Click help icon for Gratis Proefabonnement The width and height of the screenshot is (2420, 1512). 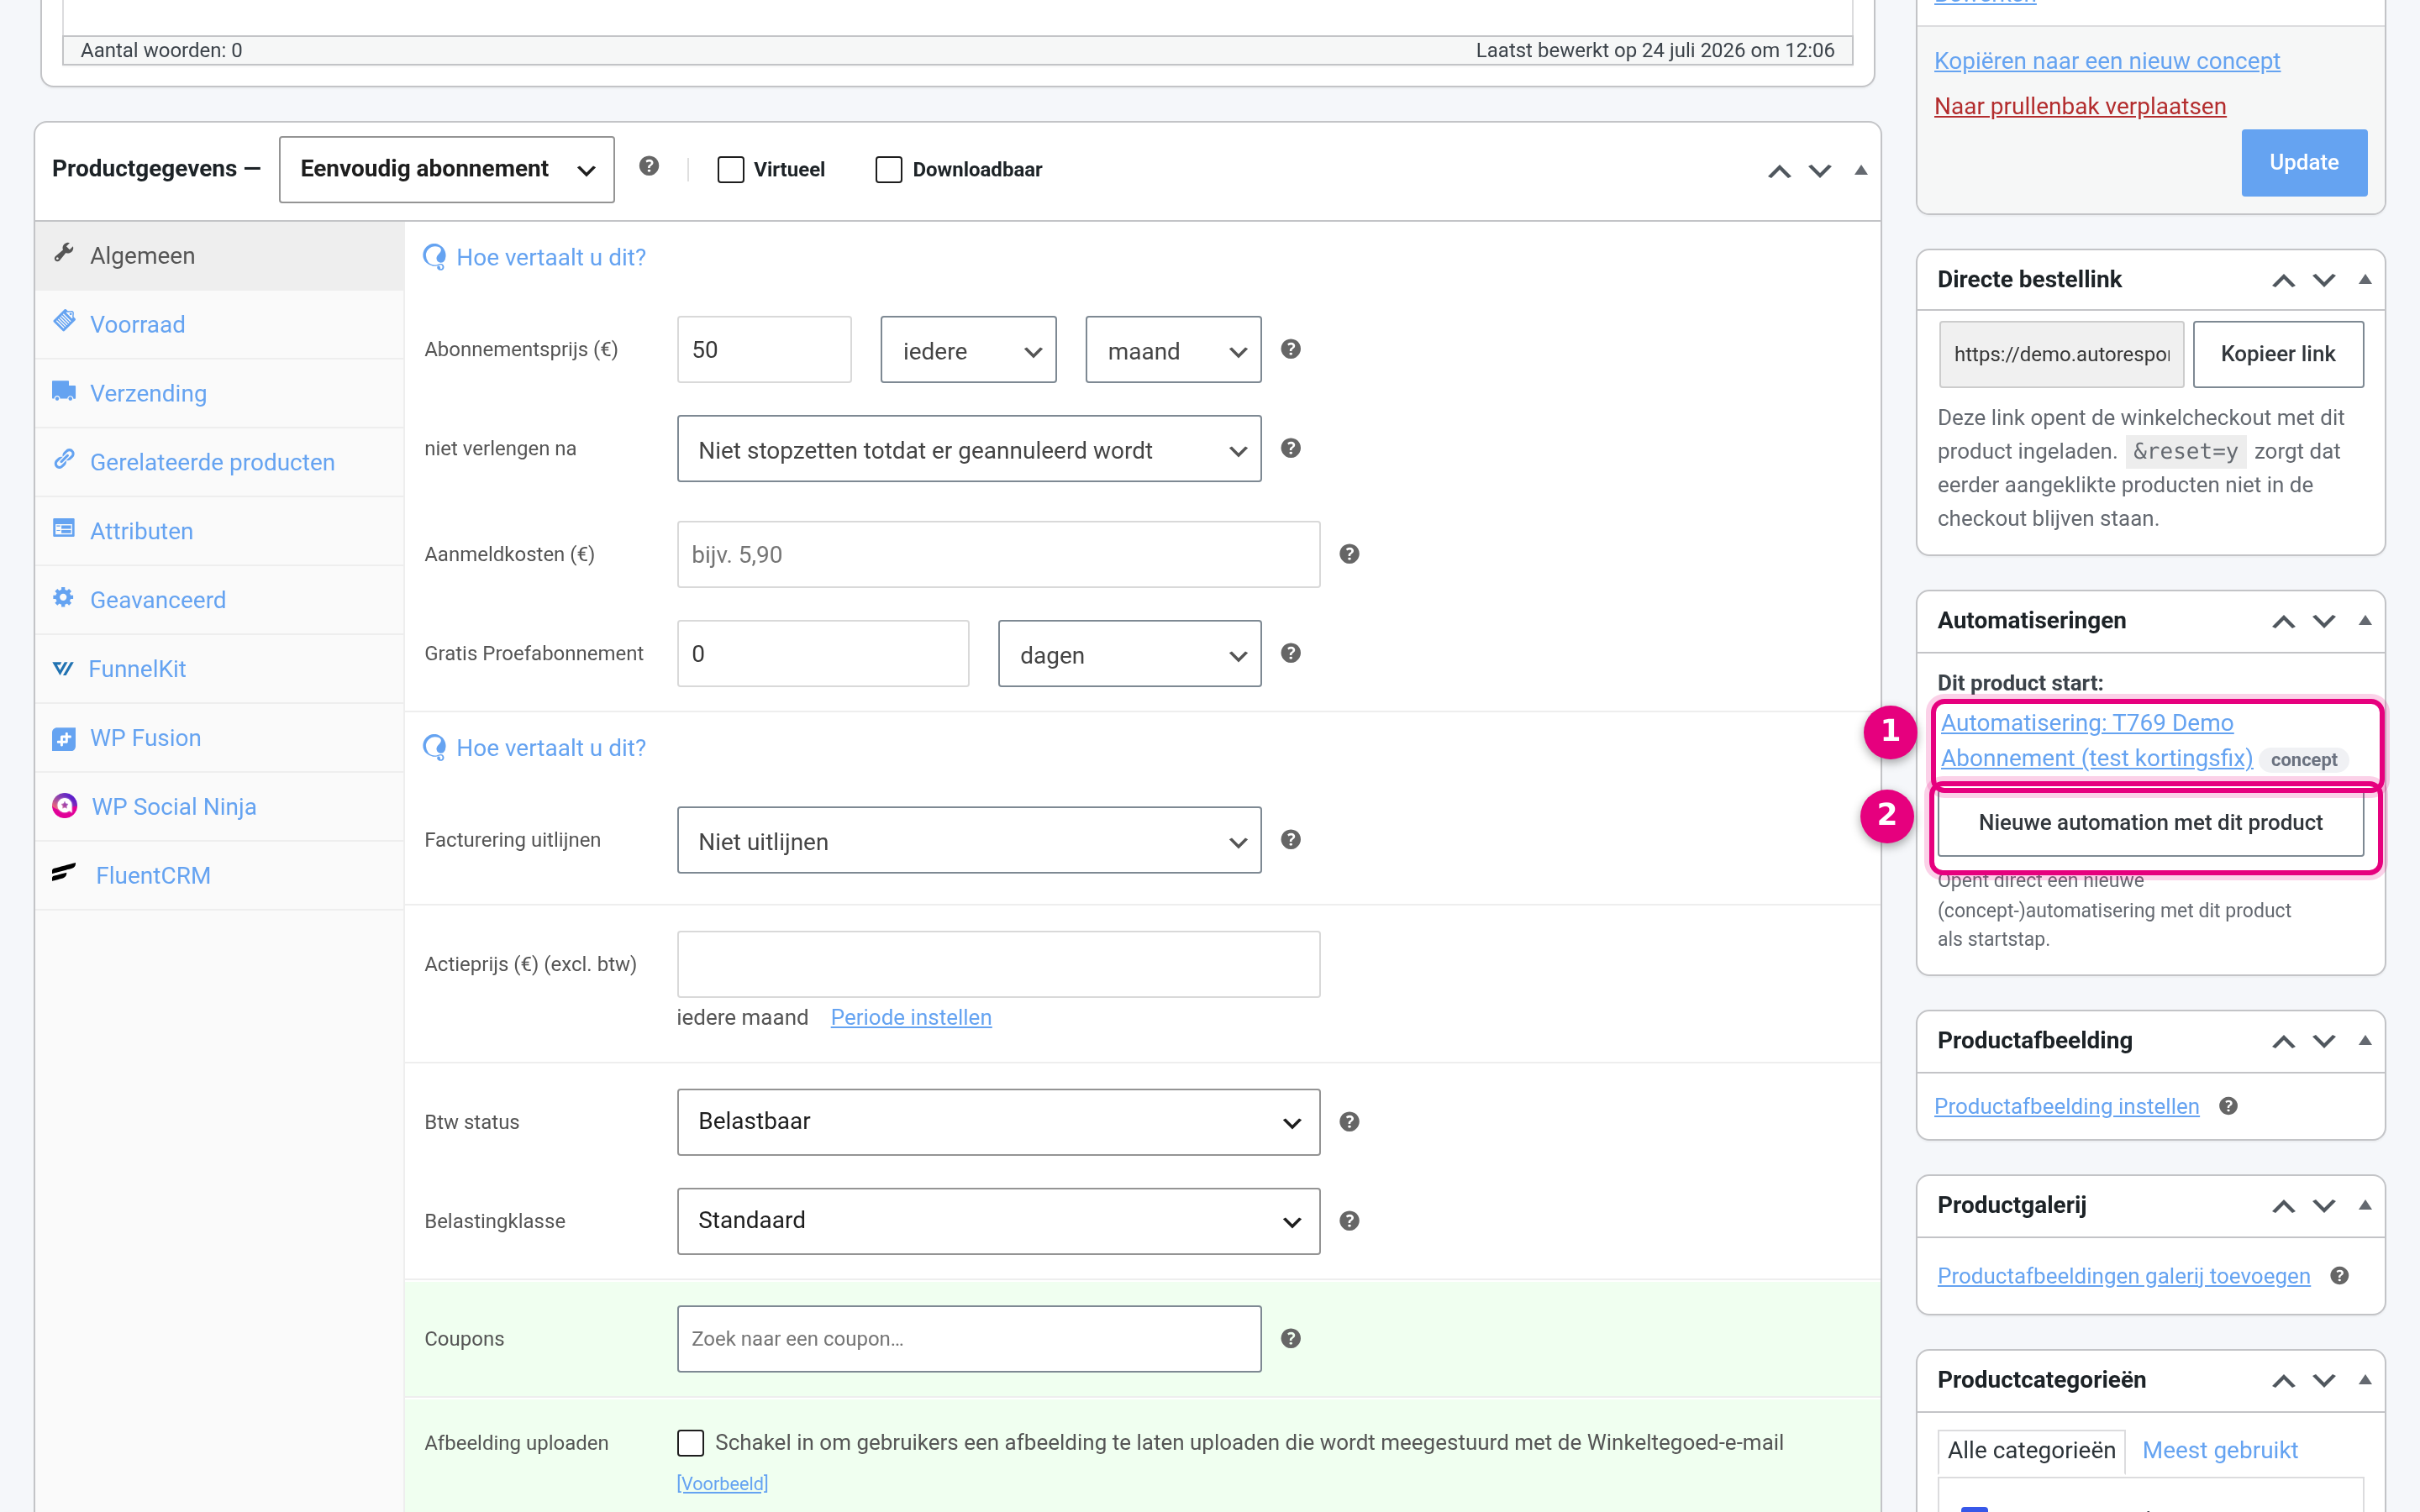1291,653
